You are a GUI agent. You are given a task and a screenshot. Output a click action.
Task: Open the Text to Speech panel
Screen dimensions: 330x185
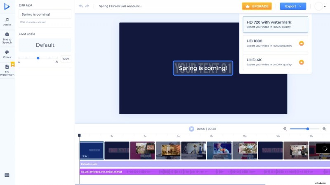(7, 38)
